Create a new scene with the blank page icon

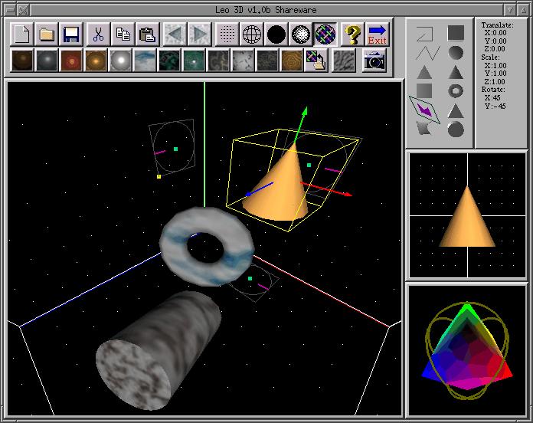coord(22,34)
